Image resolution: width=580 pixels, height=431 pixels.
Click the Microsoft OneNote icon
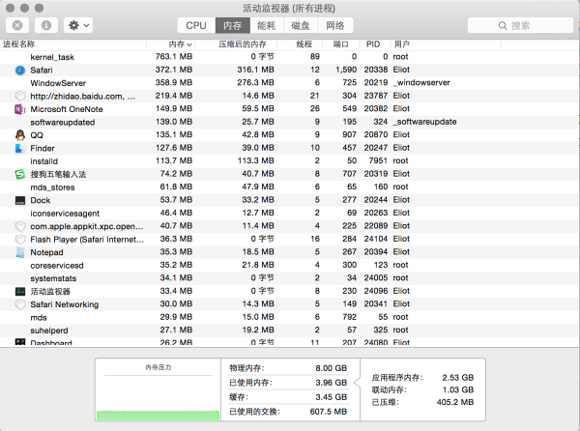click(20, 109)
